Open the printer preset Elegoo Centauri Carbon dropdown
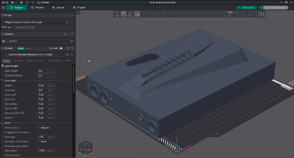Viewport: 294px width, 158px height. 34,22
